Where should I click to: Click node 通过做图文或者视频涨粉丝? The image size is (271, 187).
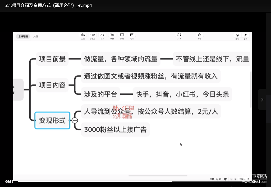coord(151,76)
